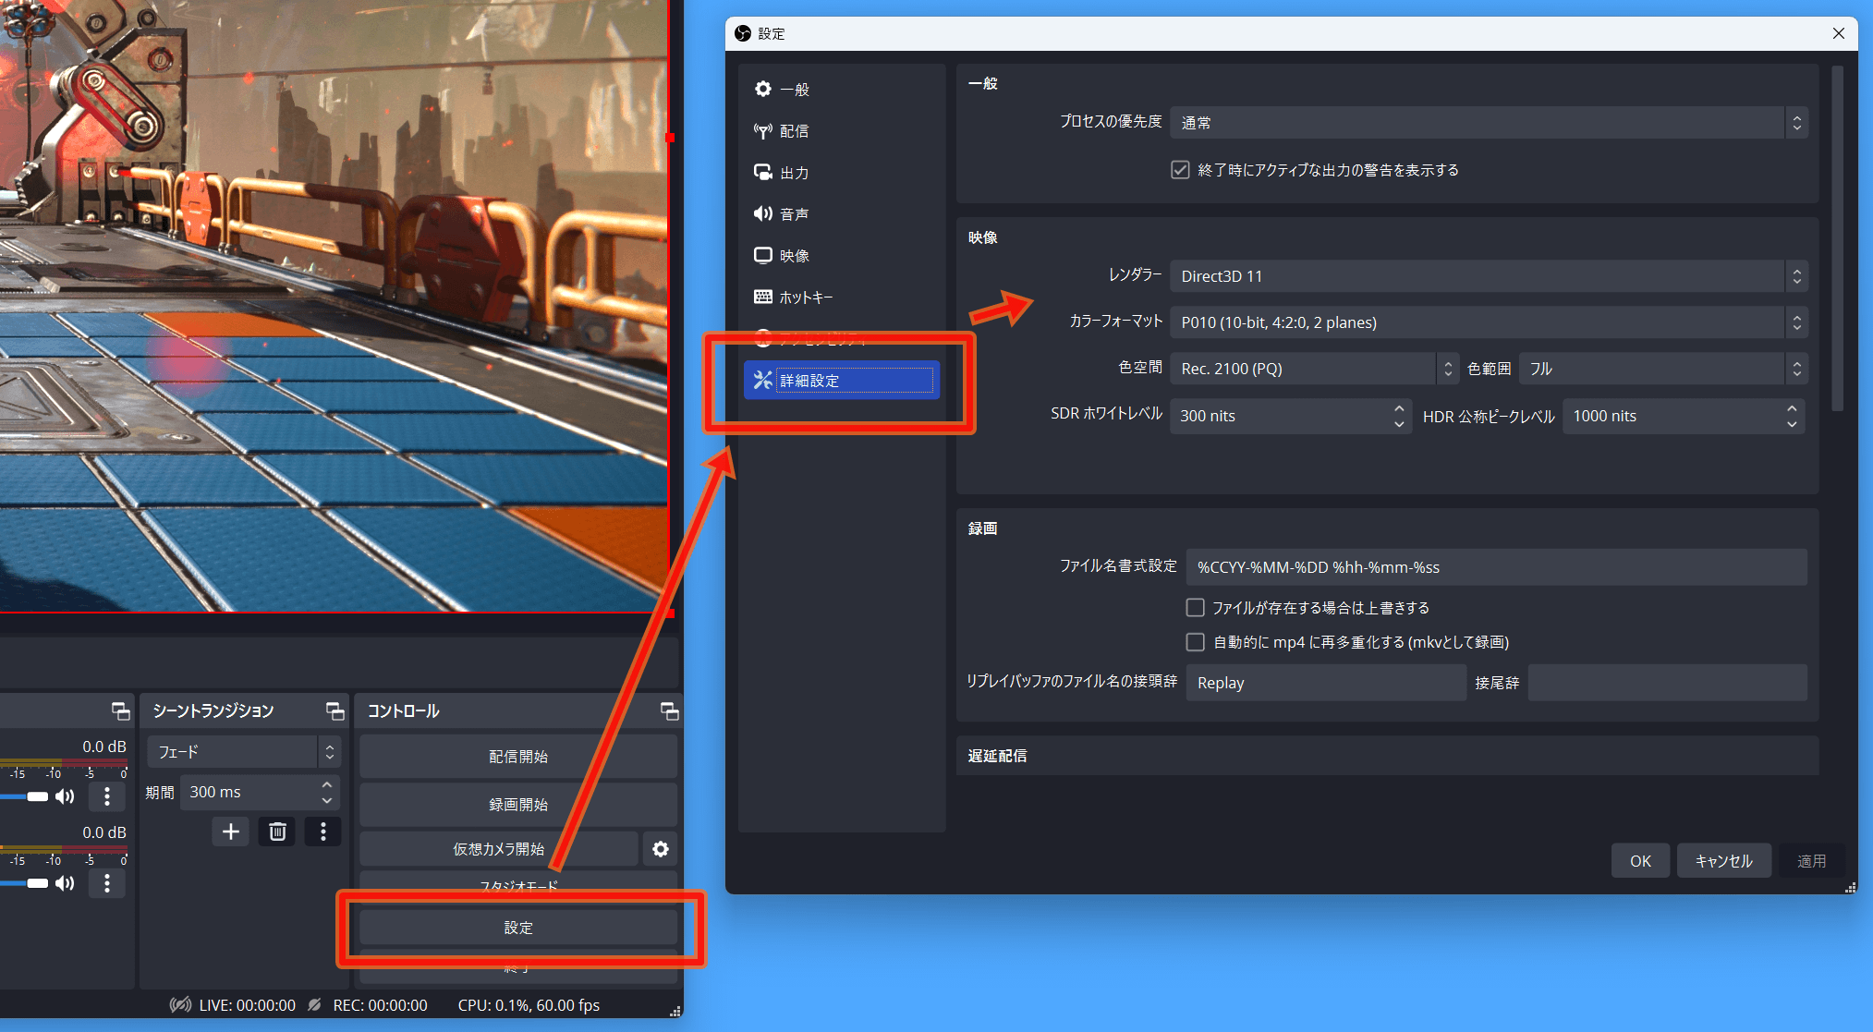Click the gear icon beside 一般
The image size is (1873, 1032).
tap(763, 90)
